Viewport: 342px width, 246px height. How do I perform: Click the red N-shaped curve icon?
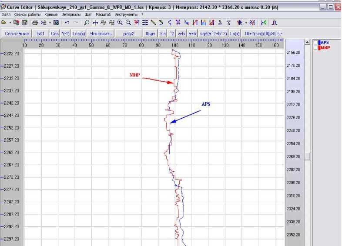point(195,23)
